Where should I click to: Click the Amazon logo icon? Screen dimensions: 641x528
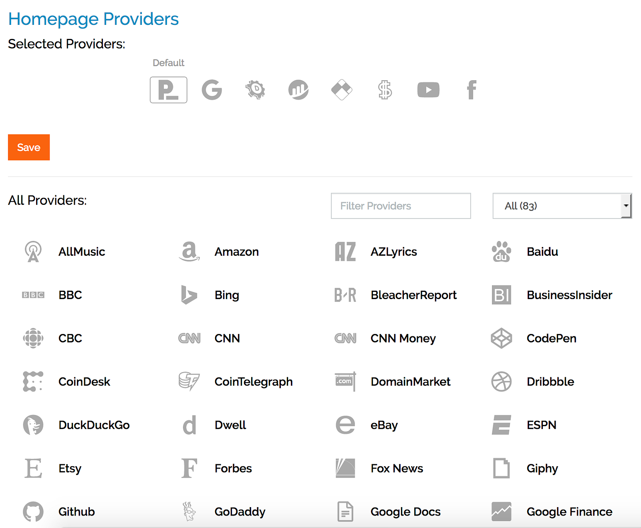189,251
